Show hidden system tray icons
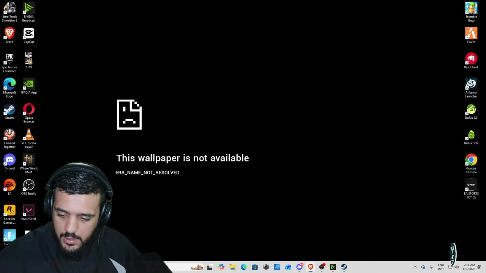Screen dimensions: 486x273 pos(415,267)
